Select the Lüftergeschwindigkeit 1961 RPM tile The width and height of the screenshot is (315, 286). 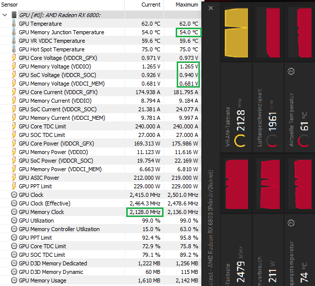click(268, 107)
